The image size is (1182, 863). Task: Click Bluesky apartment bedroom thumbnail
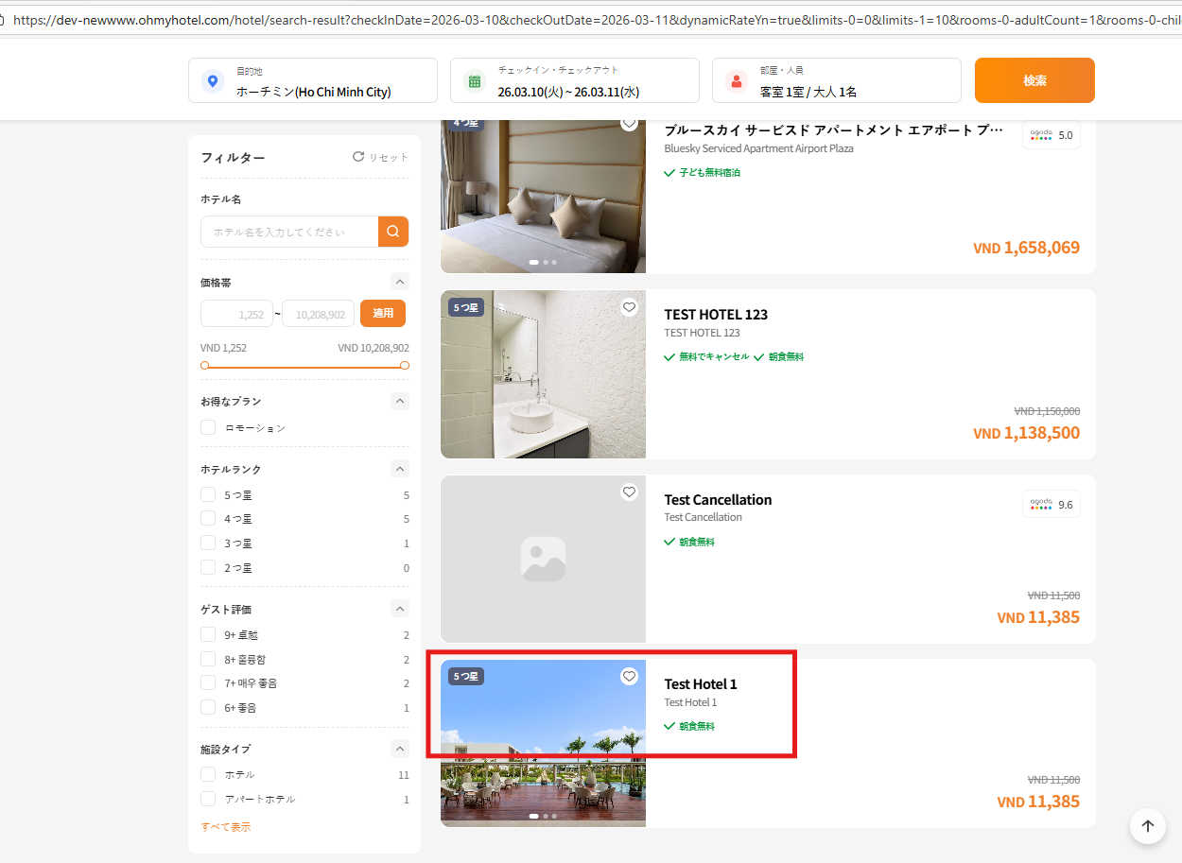[543, 197]
